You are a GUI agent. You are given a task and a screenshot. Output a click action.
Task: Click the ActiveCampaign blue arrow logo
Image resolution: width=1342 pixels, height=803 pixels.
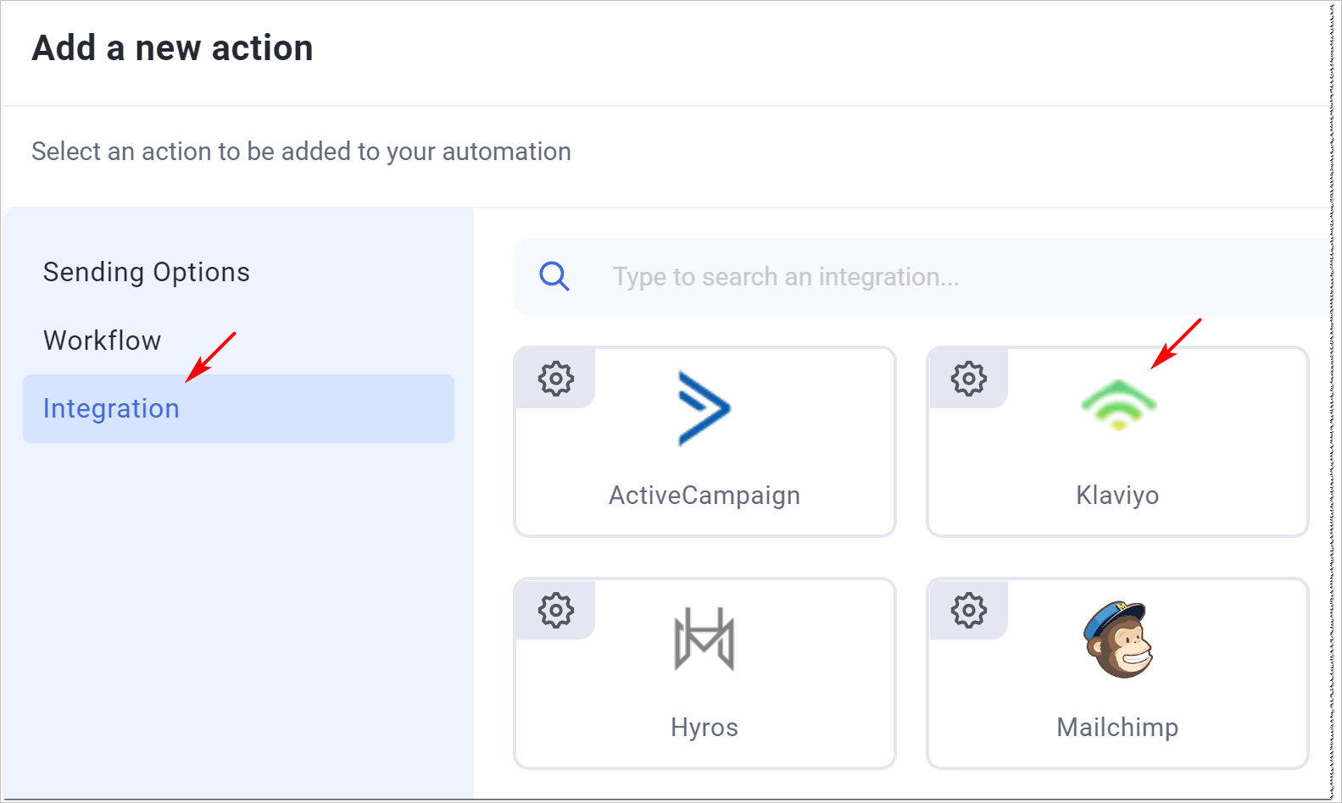pos(704,408)
